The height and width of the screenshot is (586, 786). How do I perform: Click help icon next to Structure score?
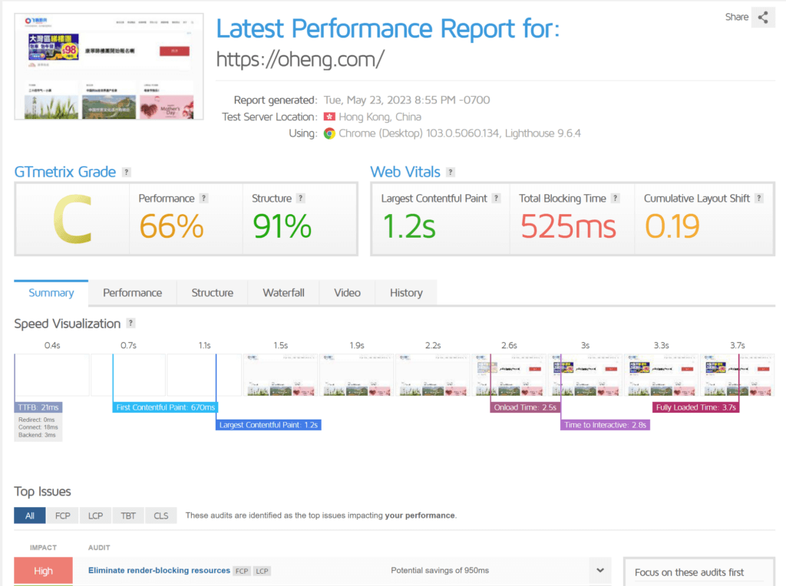(301, 199)
